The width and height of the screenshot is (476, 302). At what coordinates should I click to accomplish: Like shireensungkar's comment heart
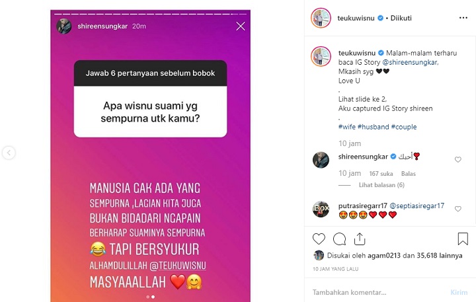457,160
